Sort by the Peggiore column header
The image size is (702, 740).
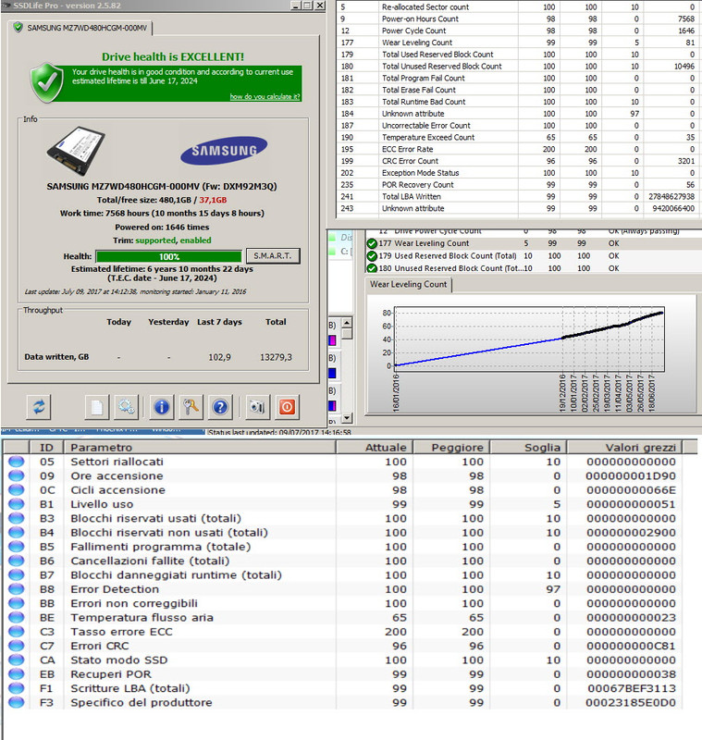(451, 448)
